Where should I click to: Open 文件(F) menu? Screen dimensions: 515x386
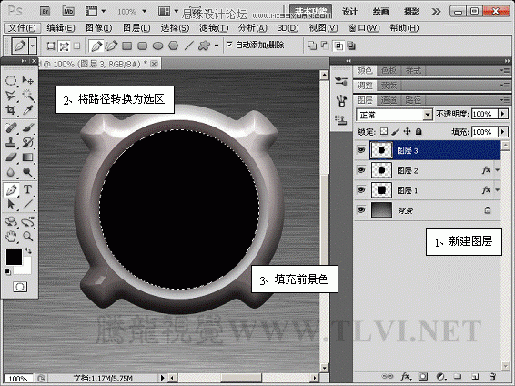pos(22,28)
